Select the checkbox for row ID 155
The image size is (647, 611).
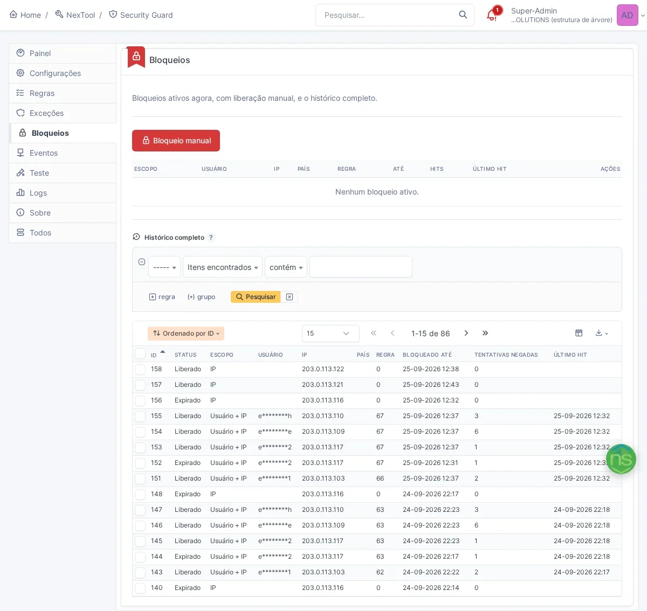pos(140,416)
